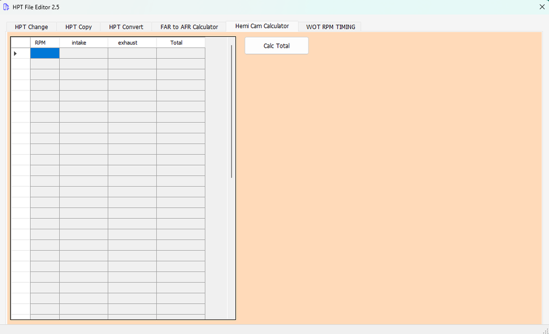Click the first exhaust cell to edit

(132, 53)
